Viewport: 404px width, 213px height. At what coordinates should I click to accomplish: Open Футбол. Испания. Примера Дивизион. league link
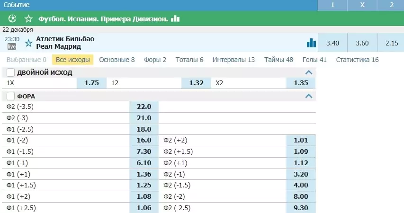(x=103, y=19)
